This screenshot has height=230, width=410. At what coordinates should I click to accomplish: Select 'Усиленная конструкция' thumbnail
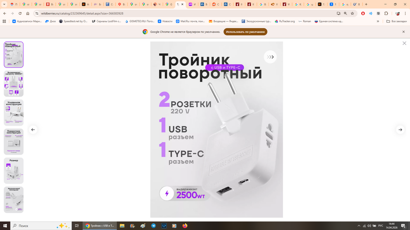[x=14, y=113]
